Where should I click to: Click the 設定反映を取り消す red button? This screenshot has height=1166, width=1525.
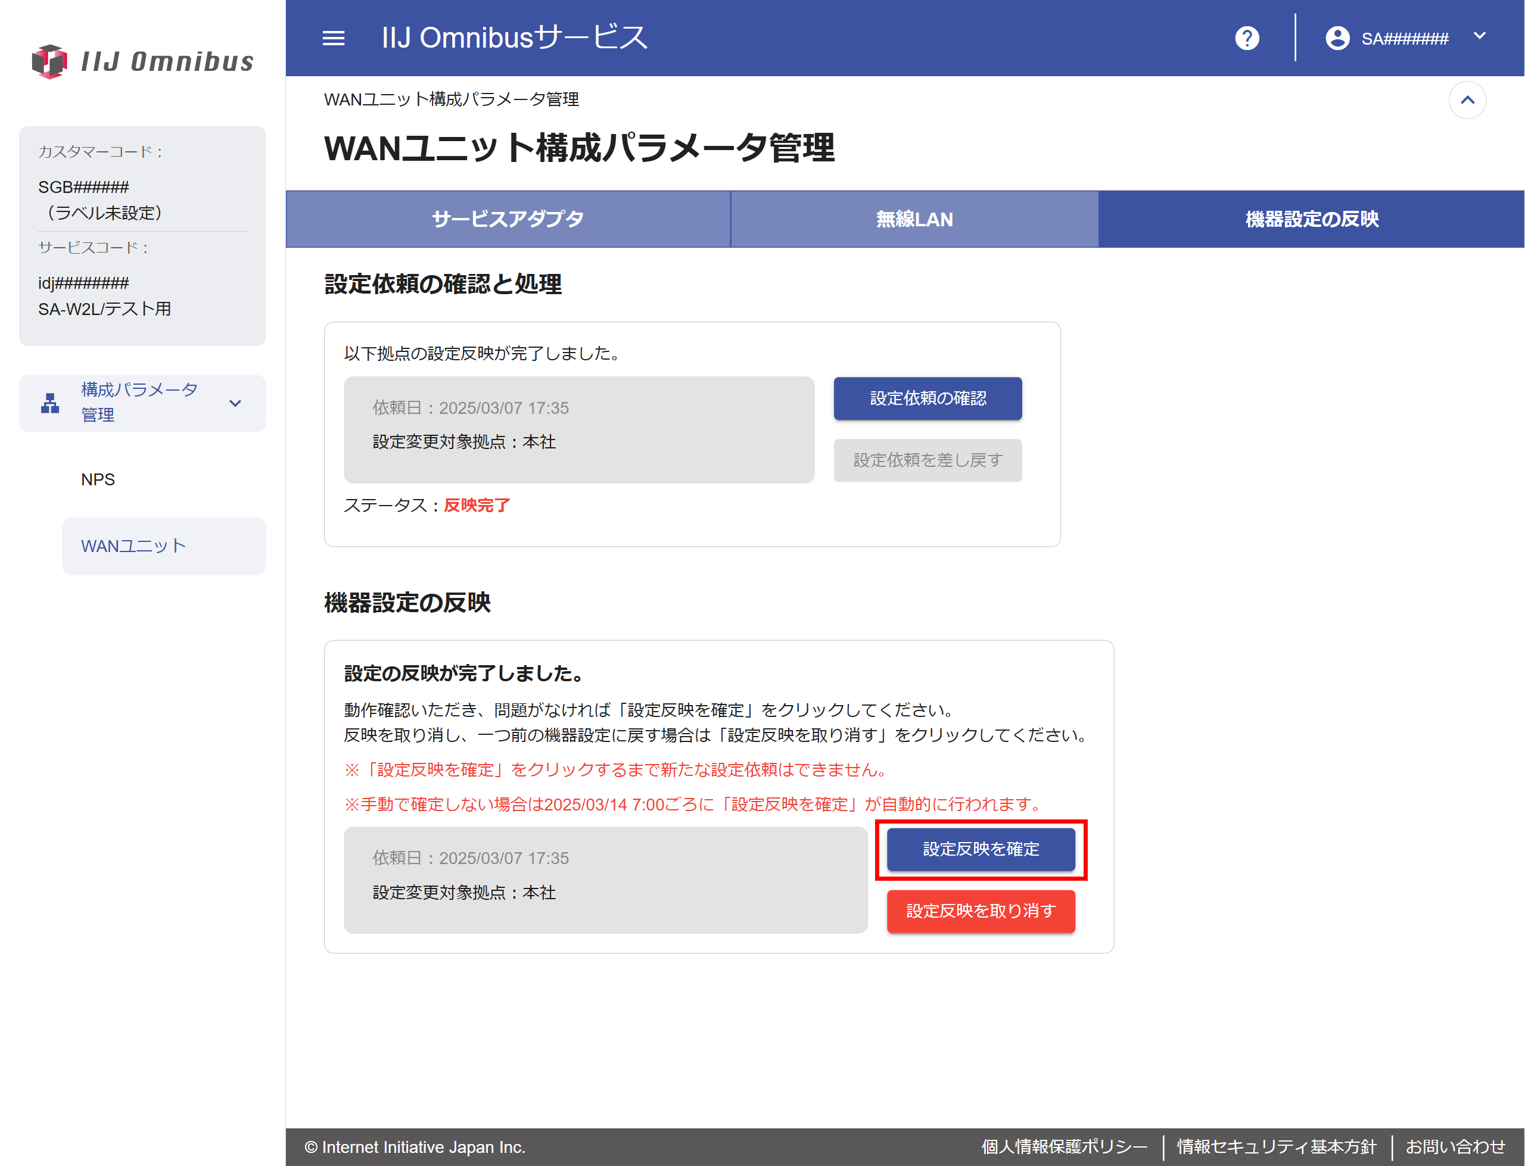point(980,911)
